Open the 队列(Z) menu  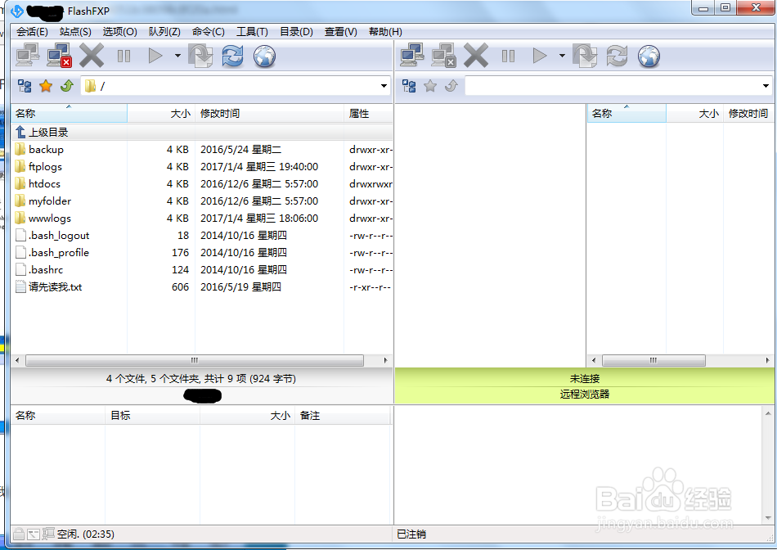[x=164, y=32]
